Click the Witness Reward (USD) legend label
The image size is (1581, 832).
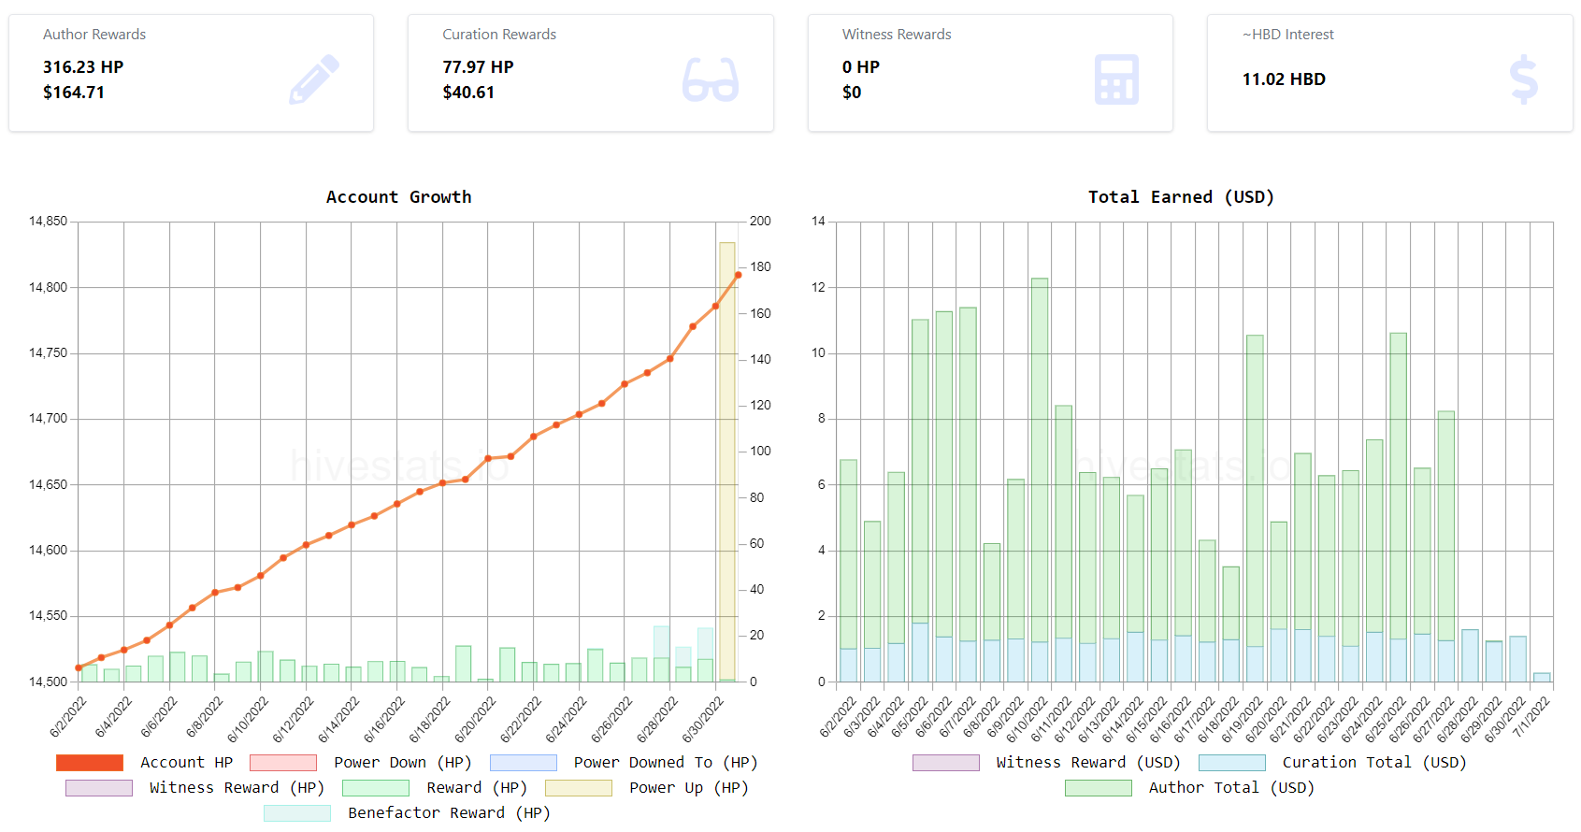click(x=1088, y=763)
